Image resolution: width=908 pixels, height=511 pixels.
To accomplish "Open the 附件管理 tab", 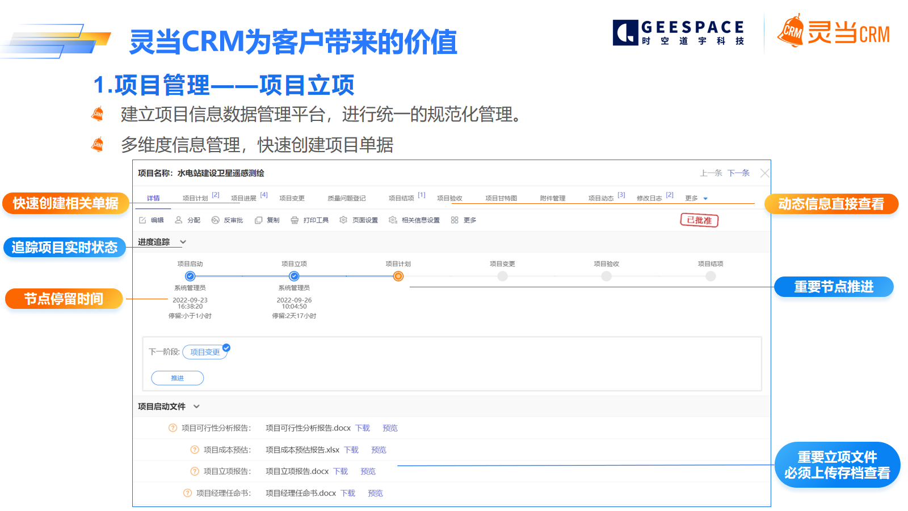I will point(552,198).
